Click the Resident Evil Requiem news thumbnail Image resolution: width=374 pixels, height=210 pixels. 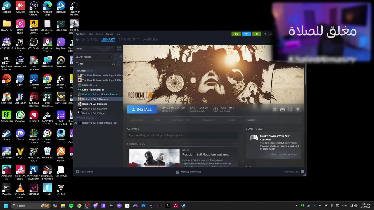coord(154,158)
